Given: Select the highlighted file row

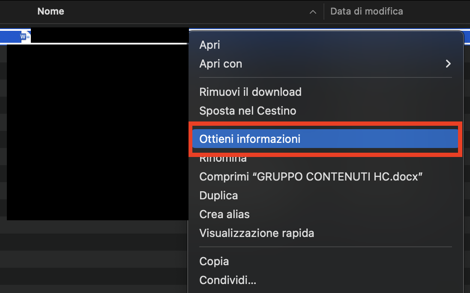Looking at the screenshot, I should (x=94, y=36).
